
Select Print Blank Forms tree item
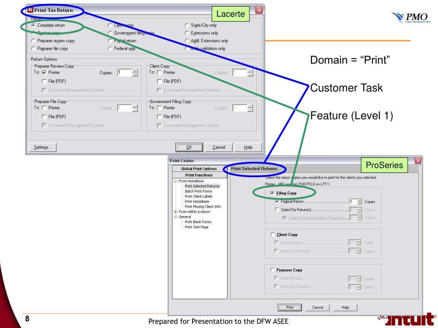(x=198, y=222)
